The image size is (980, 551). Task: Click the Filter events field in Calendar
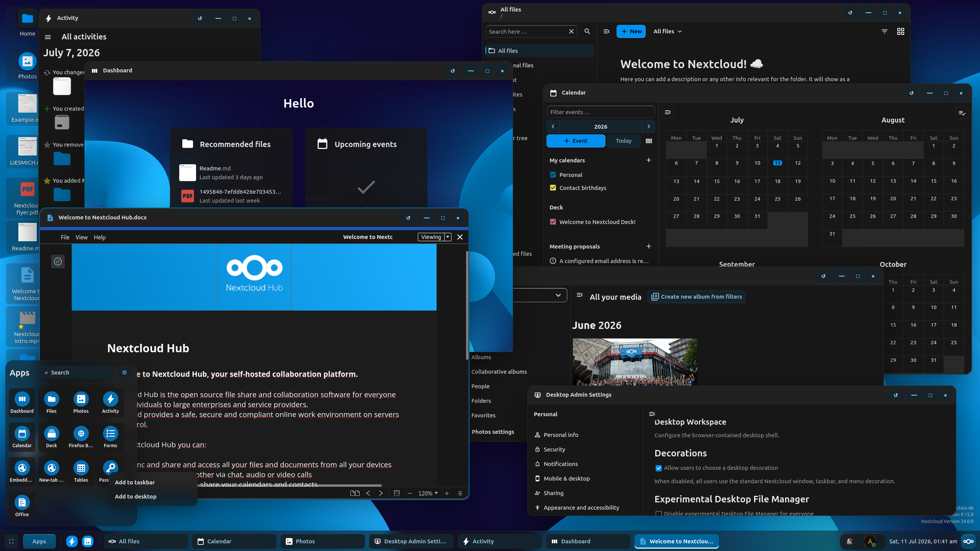(600, 112)
